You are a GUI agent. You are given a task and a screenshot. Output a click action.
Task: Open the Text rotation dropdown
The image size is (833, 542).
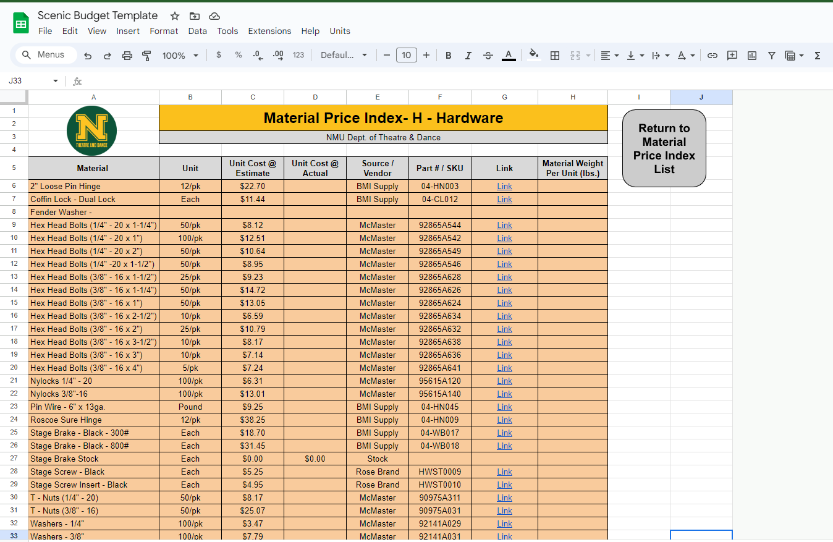coord(686,56)
